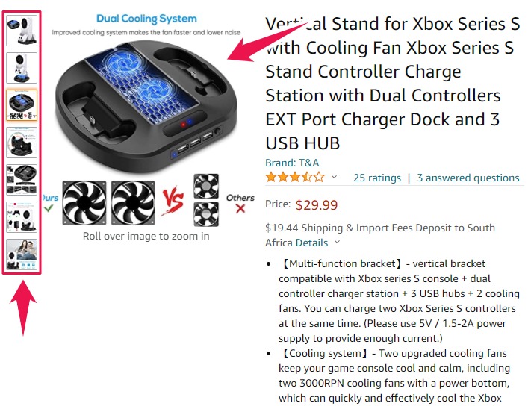Viewport: 531px width, 406px height.
Task: Select the second thumbnail showing white console
Action: click(22, 68)
